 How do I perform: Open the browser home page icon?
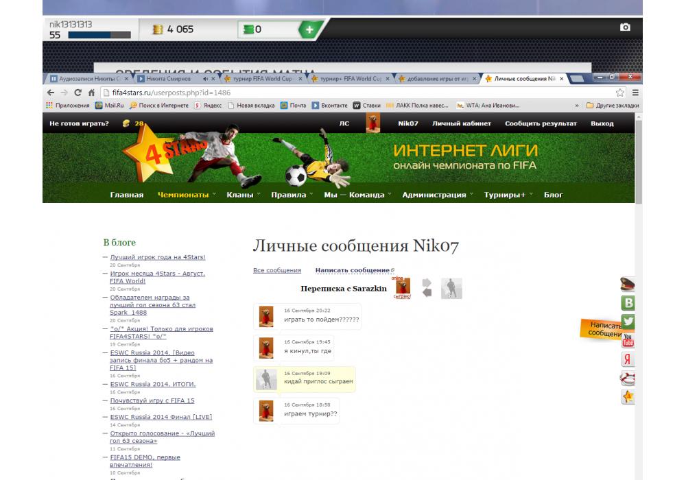pyautogui.click(x=91, y=93)
